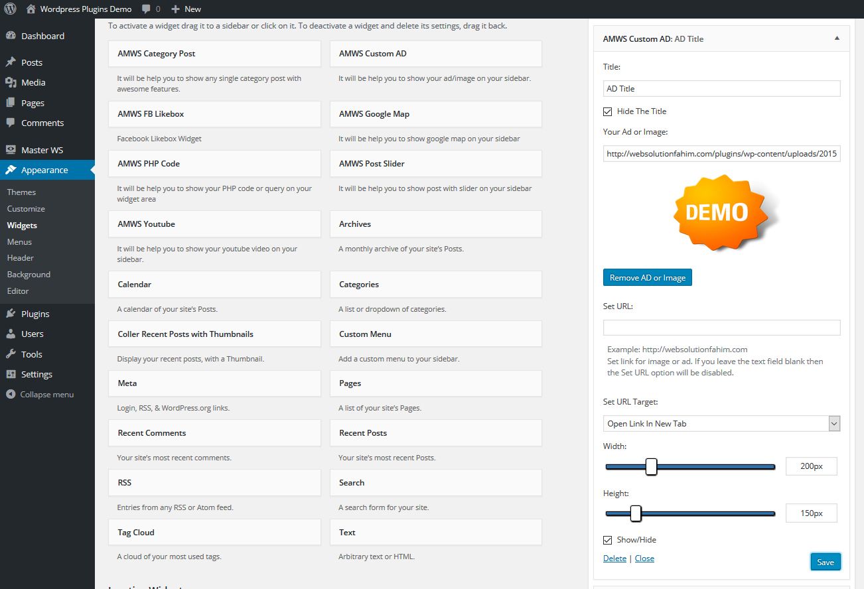Select the Custom Menu widget
Screen dimensions: 864x589
(436, 334)
